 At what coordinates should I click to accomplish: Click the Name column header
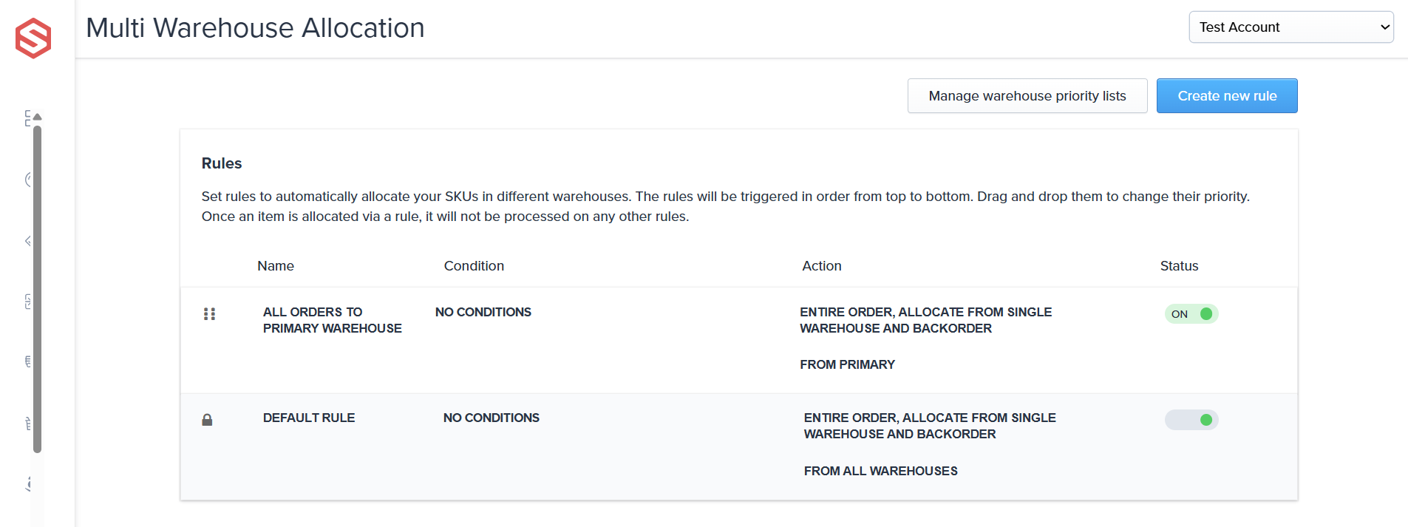click(x=276, y=266)
